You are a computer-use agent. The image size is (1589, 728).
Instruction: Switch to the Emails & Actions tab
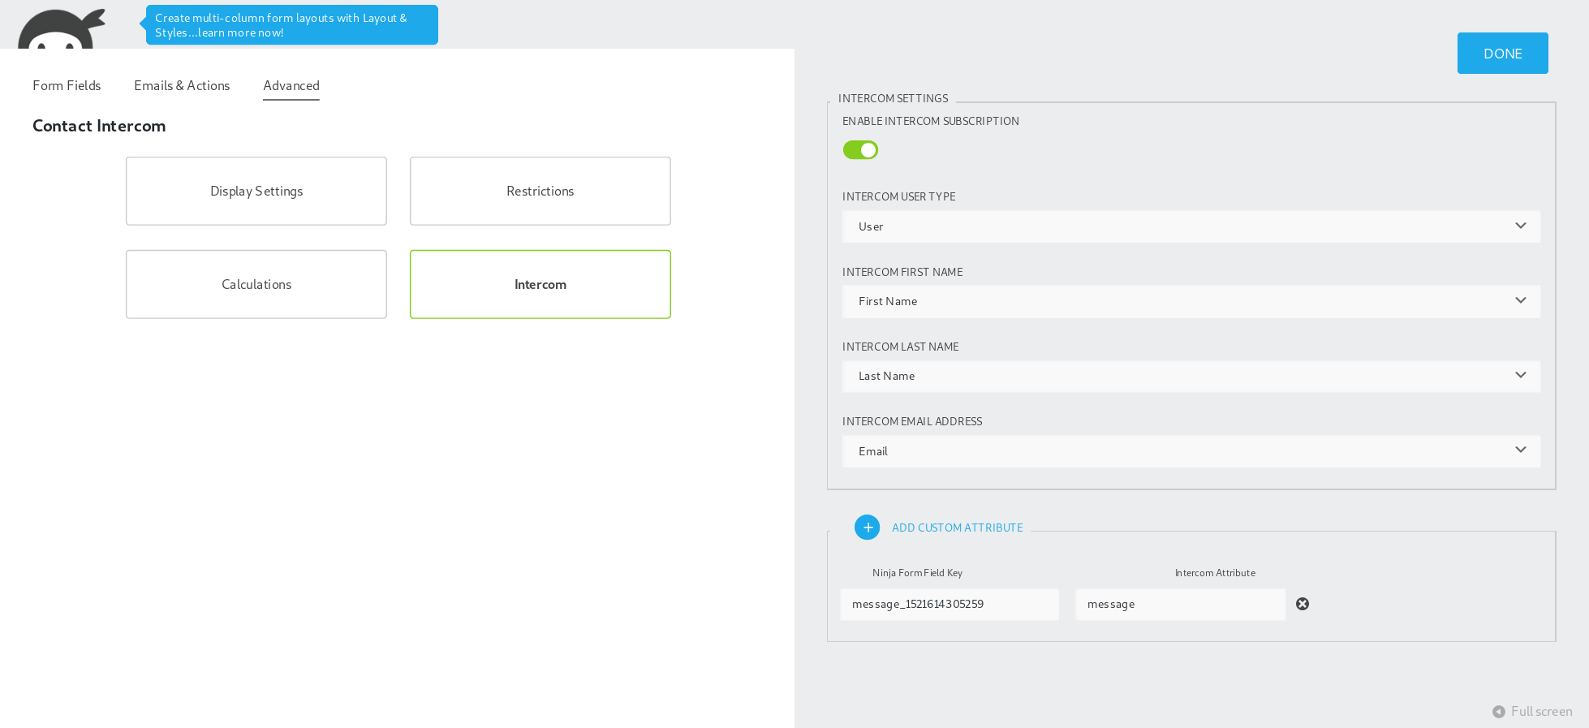pos(182,85)
